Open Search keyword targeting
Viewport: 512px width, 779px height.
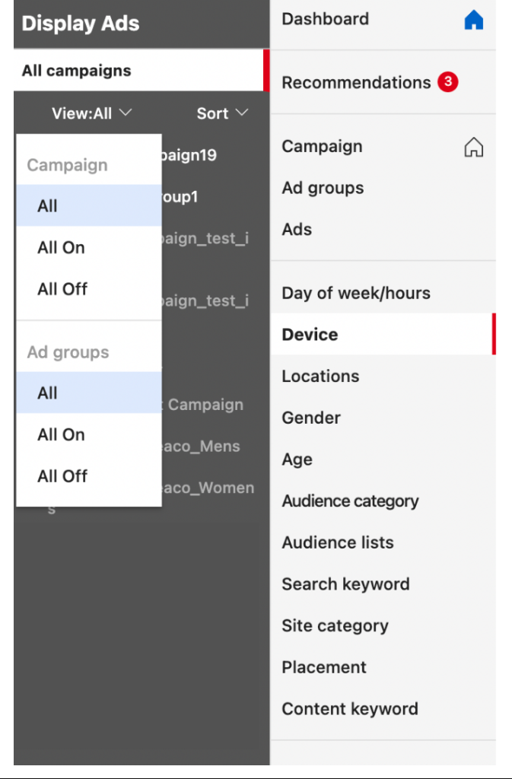[x=346, y=583]
